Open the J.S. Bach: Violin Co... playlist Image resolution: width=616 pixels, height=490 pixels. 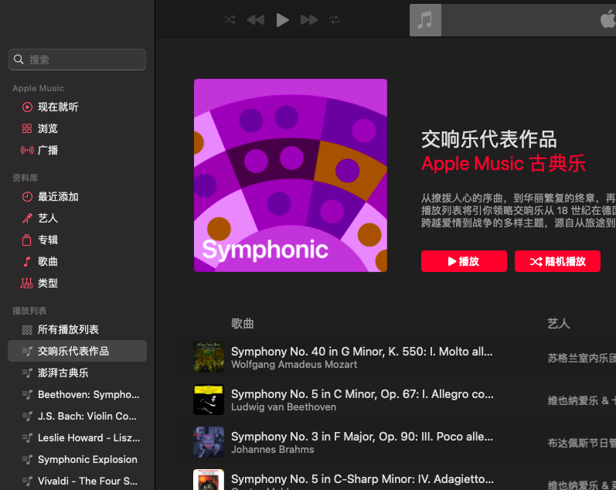[x=77, y=416]
